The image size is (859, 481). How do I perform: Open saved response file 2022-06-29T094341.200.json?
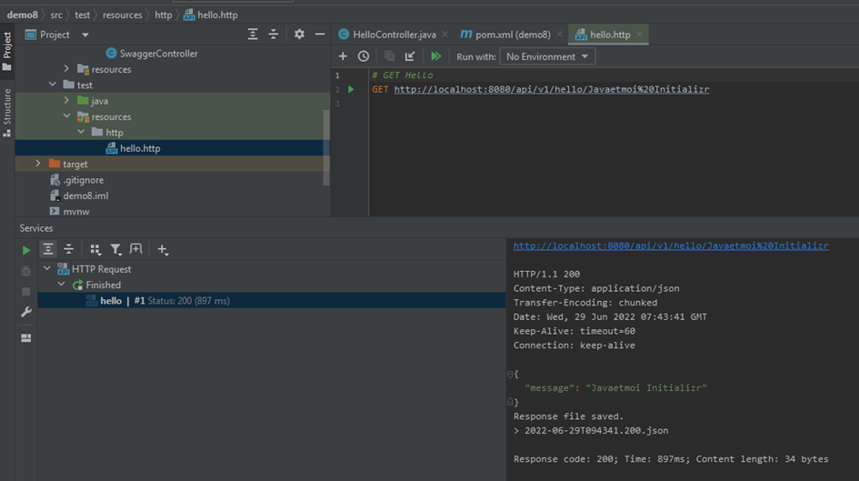(596, 431)
